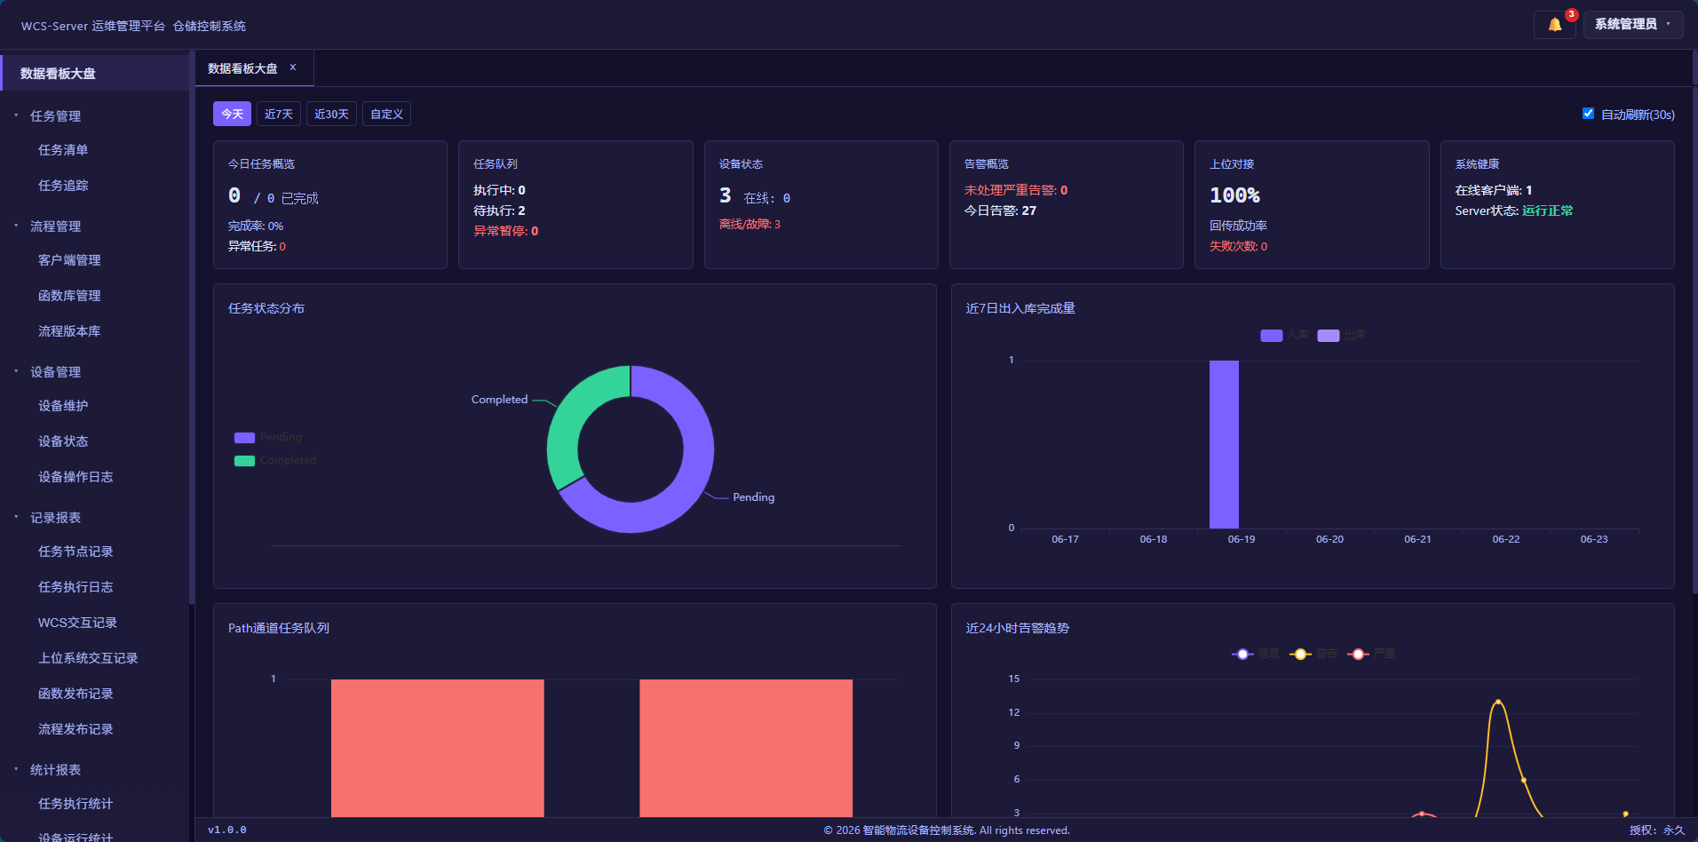This screenshot has width=1698, height=842.
Task: Toggle the 信息 alarm trend legend
Action: (1256, 654)
